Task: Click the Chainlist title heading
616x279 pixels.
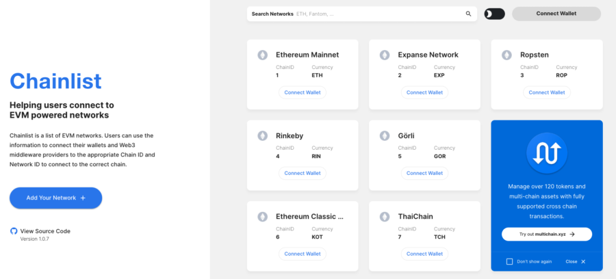Action: [55, 81]
